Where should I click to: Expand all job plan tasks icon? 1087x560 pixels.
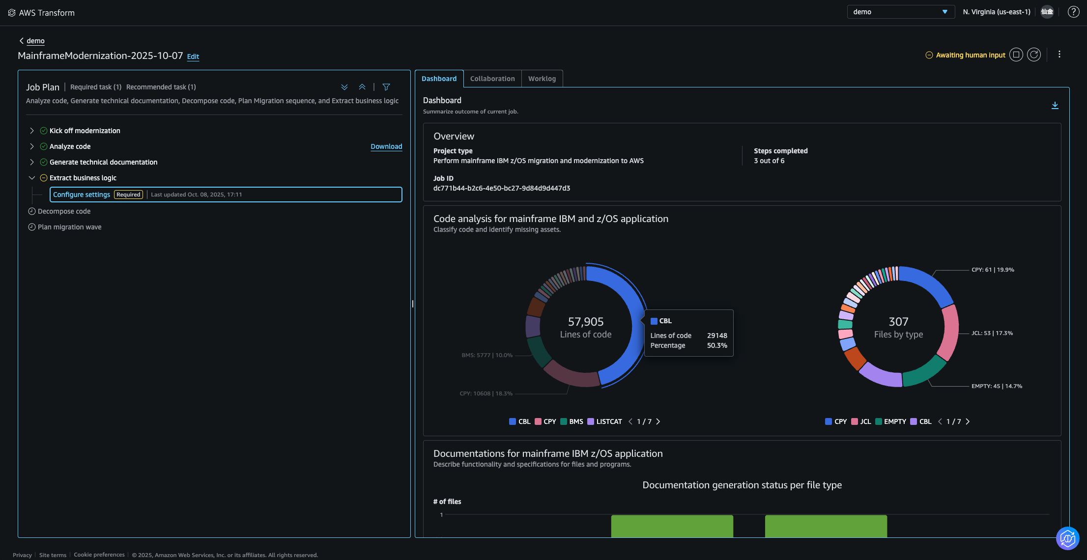point(344,87)
